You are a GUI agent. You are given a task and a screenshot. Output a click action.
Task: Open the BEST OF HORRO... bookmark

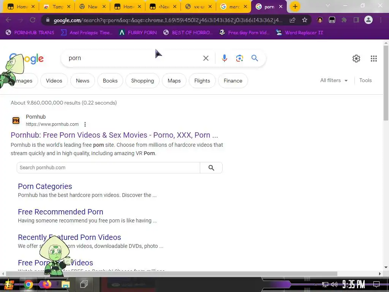coord(188,33)
